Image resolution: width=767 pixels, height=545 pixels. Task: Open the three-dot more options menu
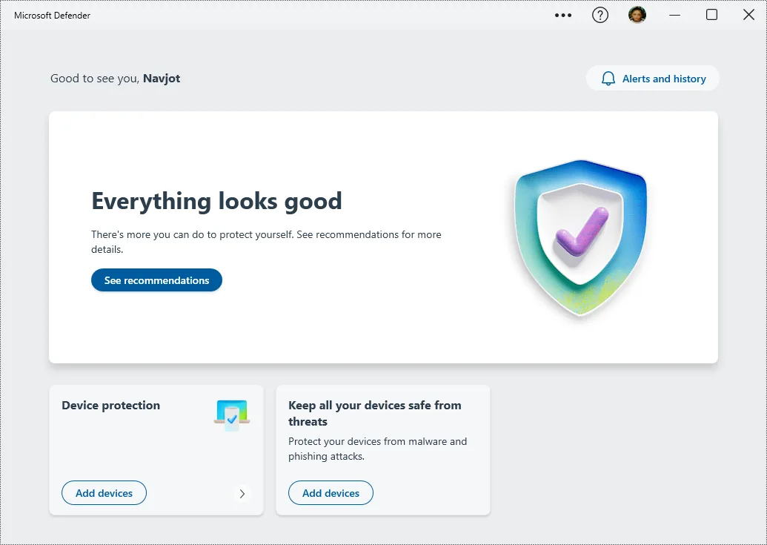click(x=563, y=15)
